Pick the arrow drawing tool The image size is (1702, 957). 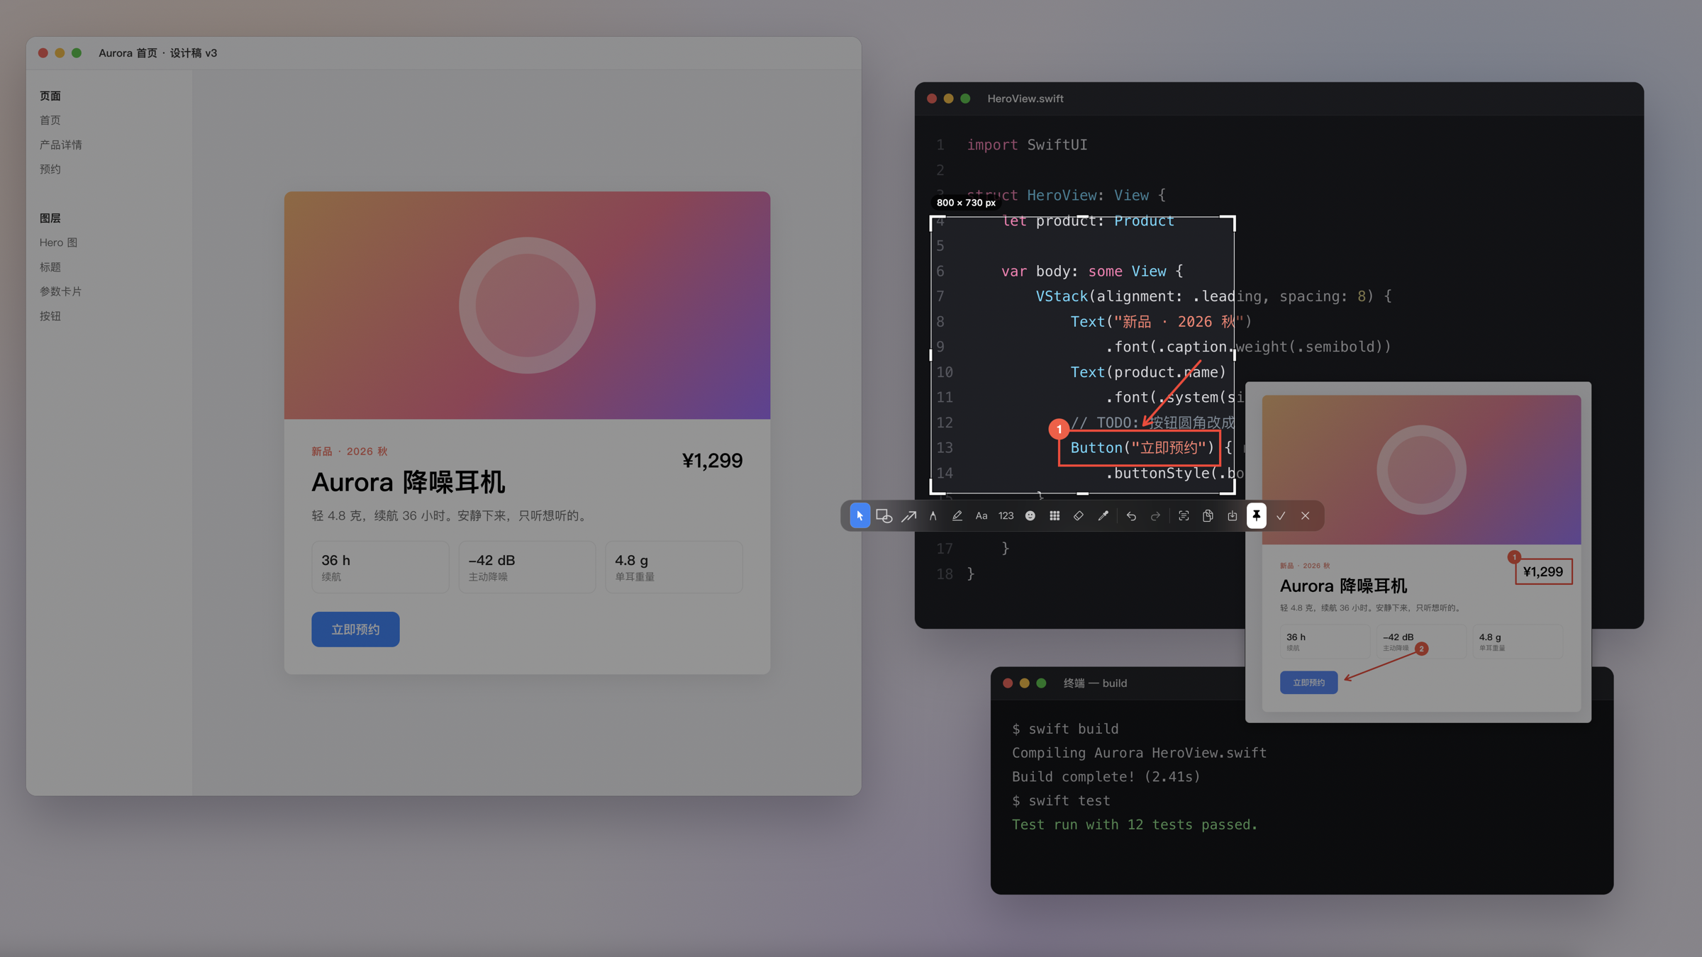click(908, 516)
